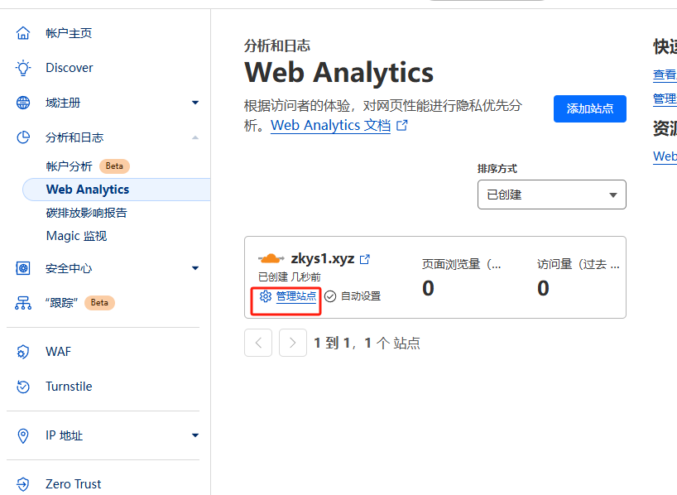
Task: Click the lightbulb Discover icon
Action: [23, 68]
